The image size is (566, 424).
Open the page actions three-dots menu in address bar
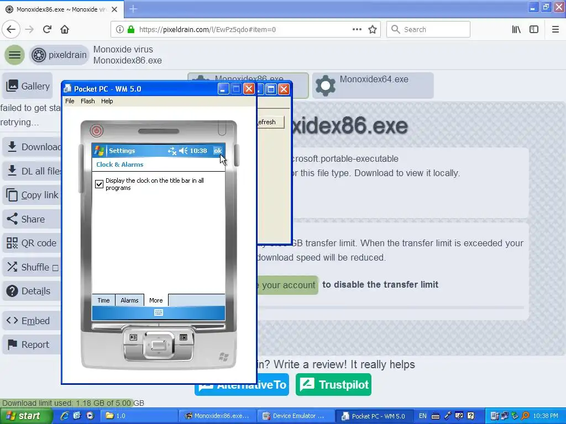[357, 29]
